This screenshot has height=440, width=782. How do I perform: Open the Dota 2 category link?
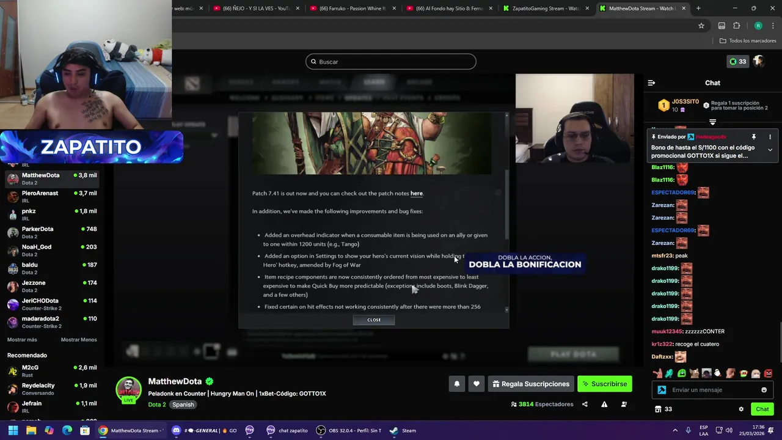coord(156,405)
